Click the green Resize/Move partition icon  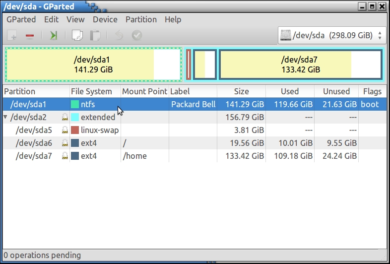tap(54, 35)
